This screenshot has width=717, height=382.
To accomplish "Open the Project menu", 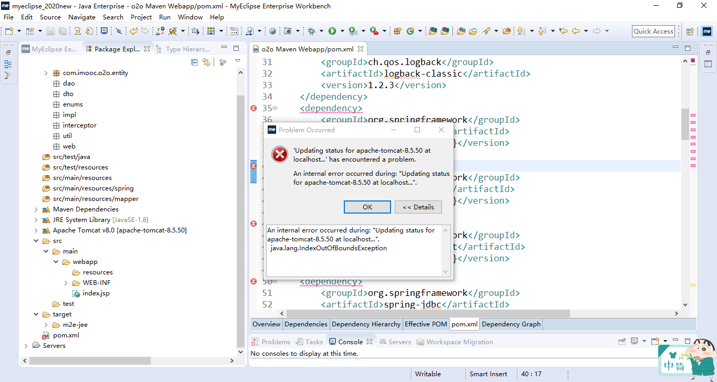I will tap(141, 17).
